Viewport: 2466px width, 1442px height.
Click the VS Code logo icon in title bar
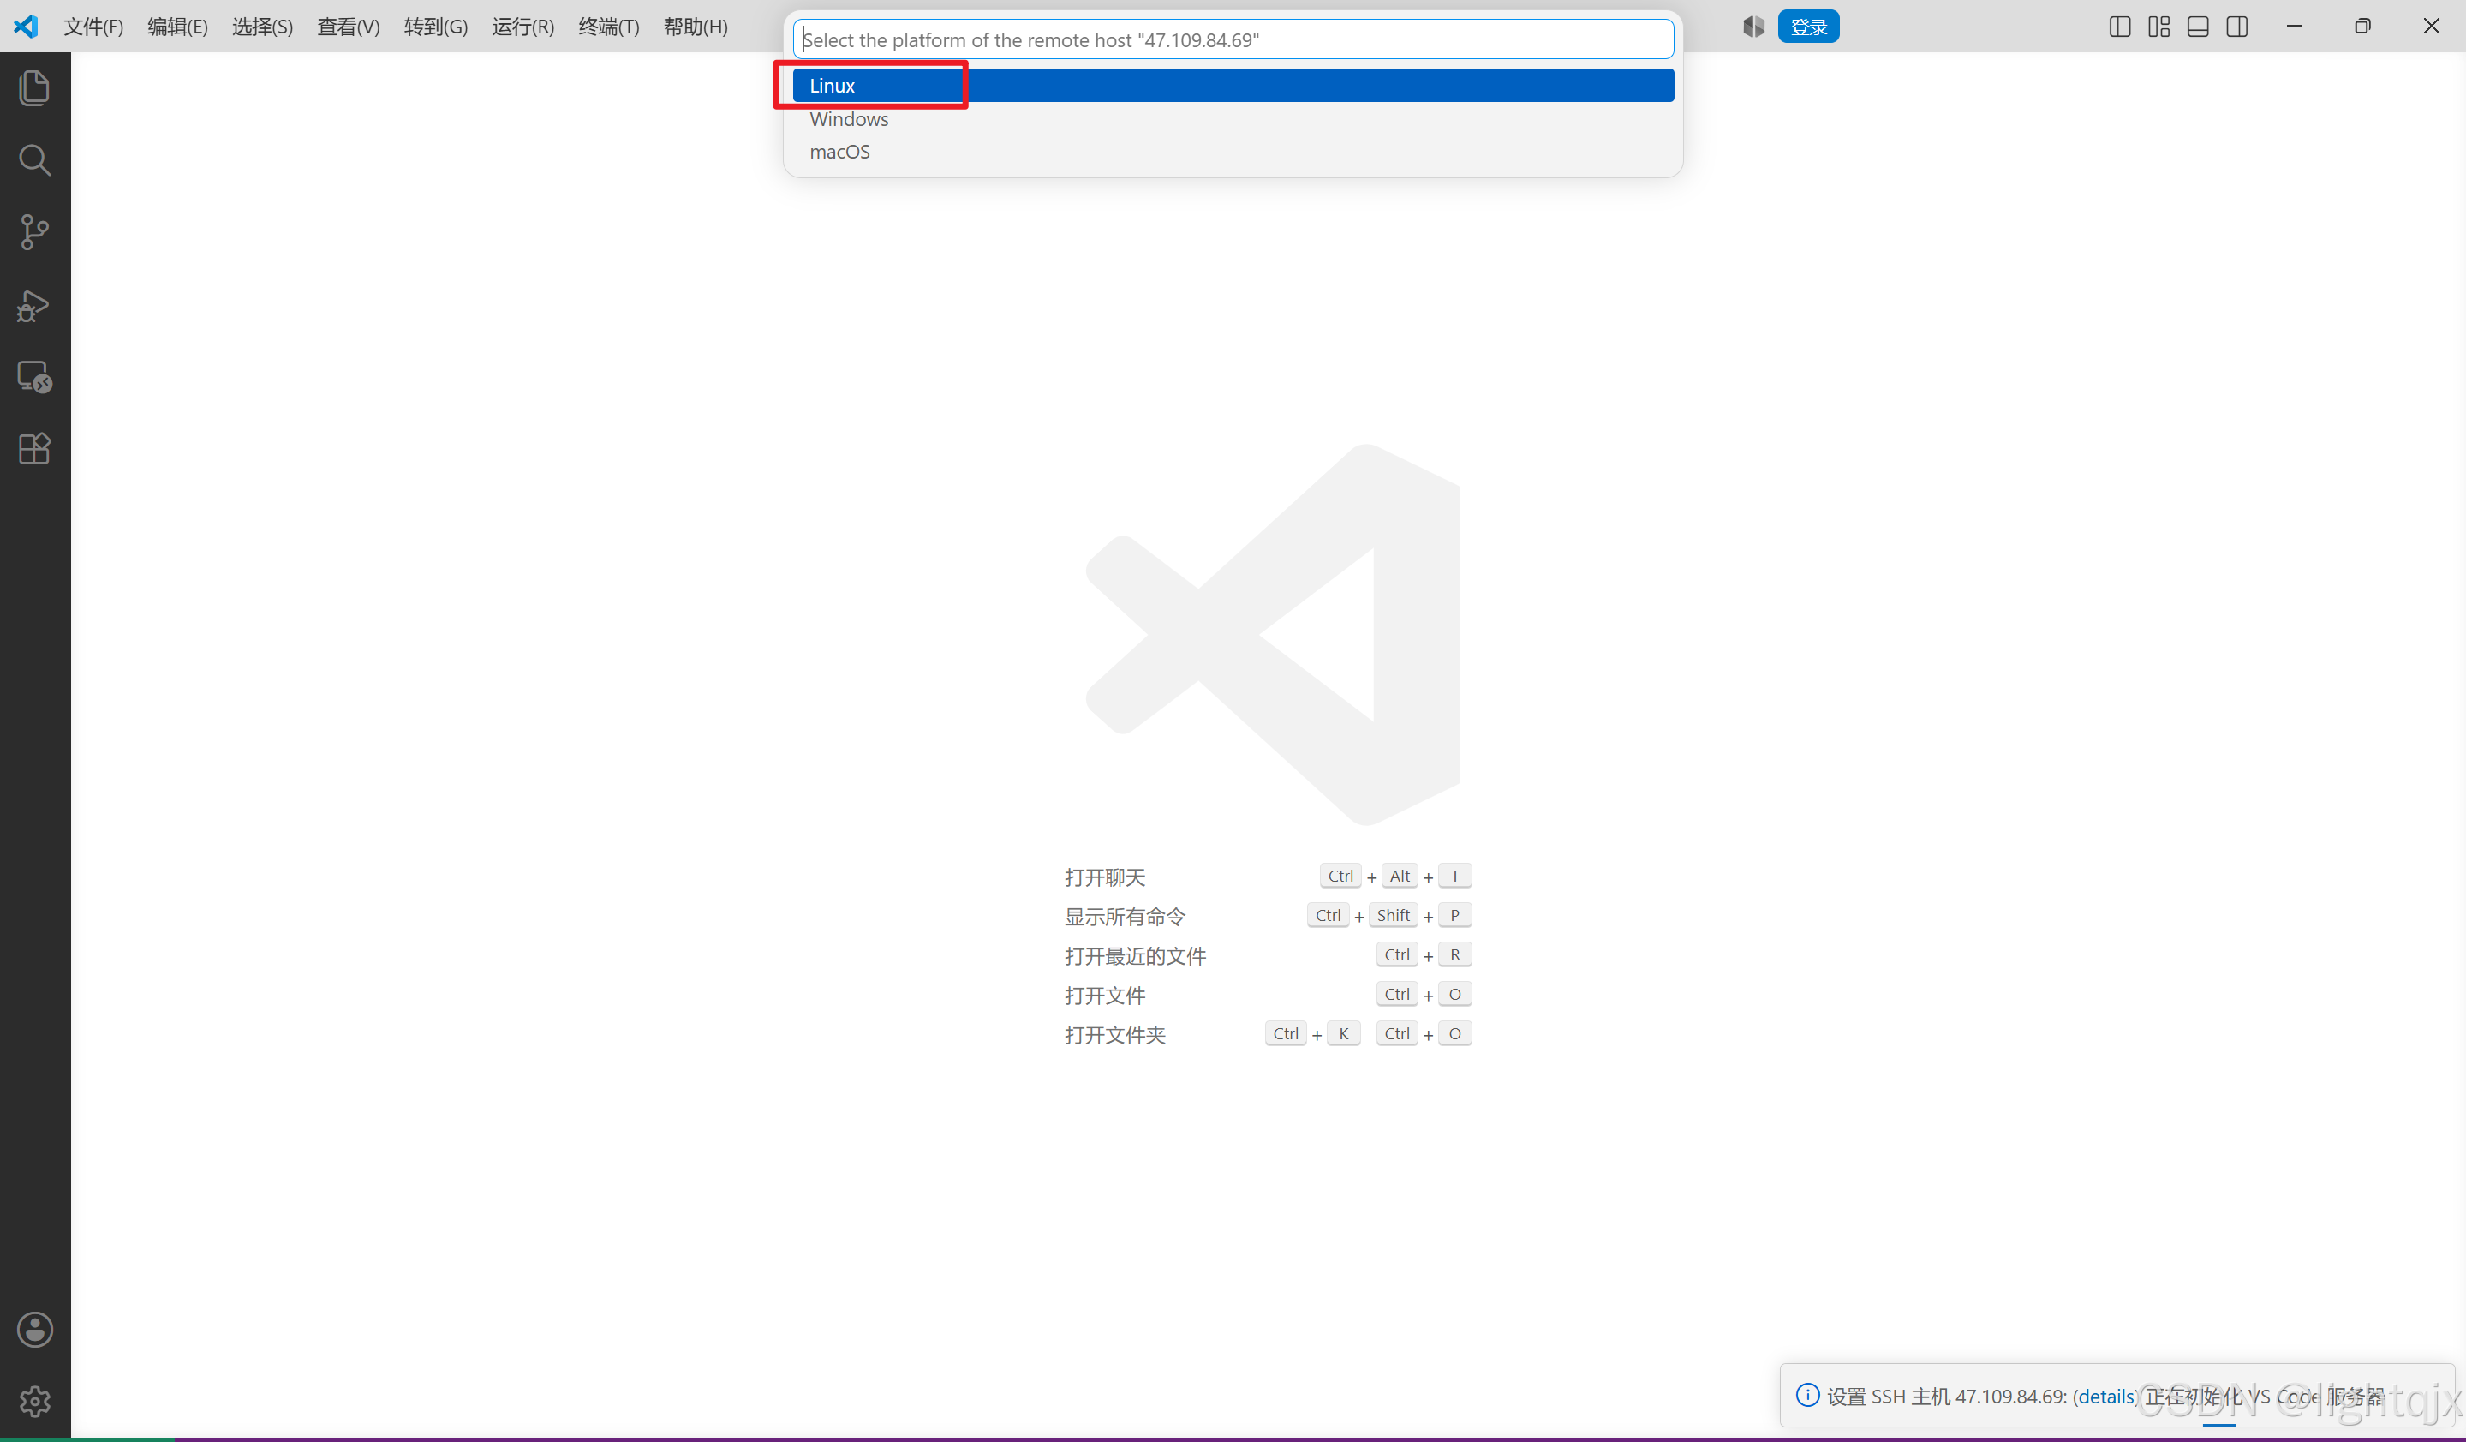pos(27,27)
